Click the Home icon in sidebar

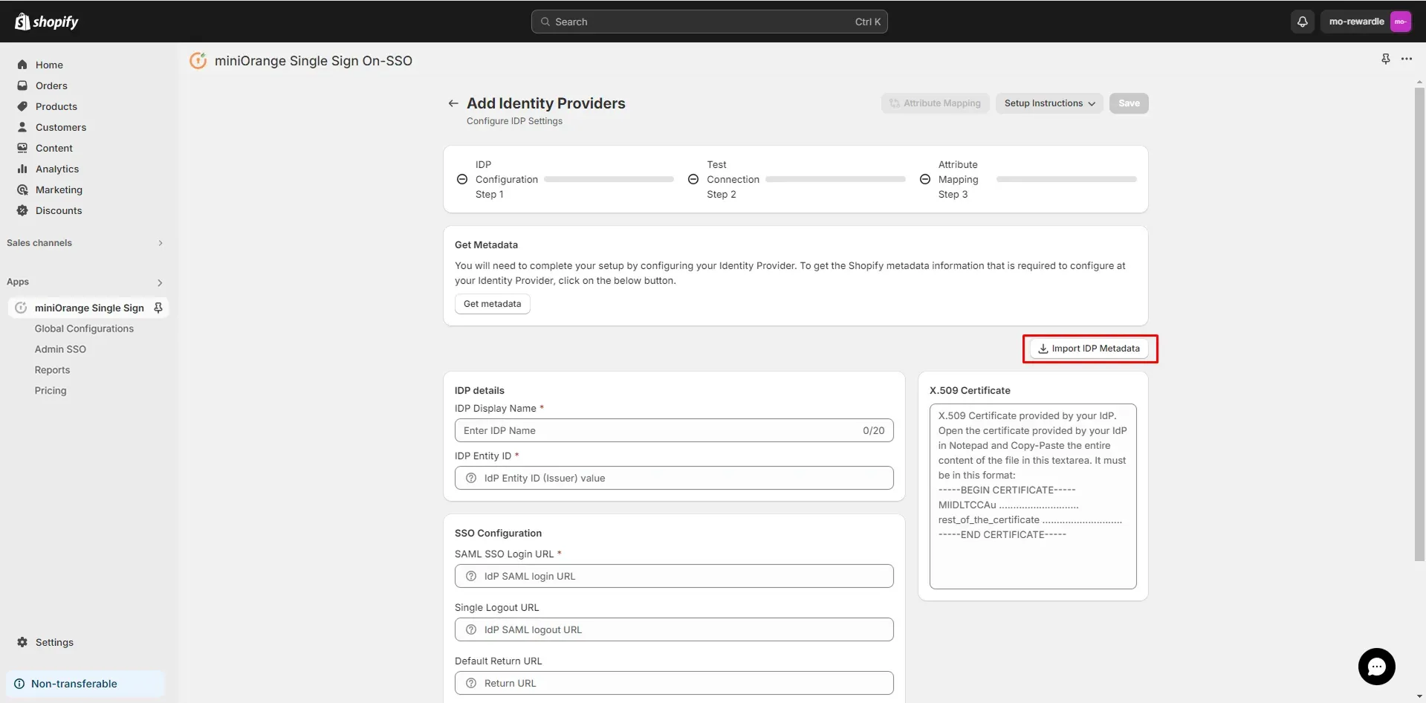(22, 65)
